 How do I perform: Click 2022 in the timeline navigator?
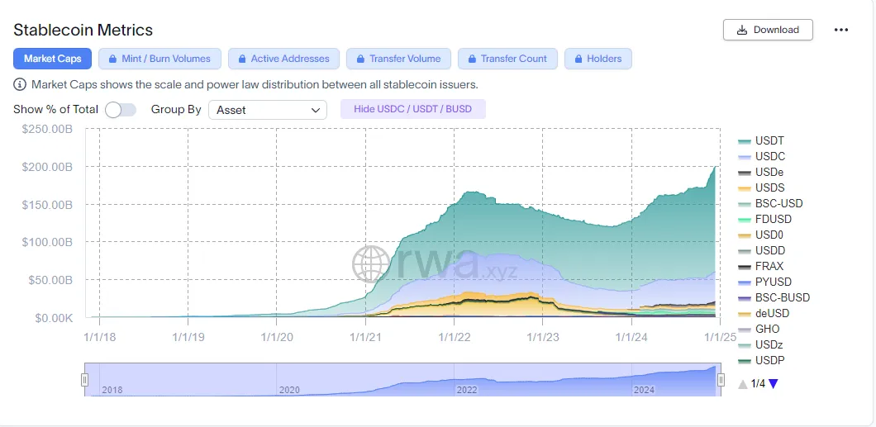(467, 389)
